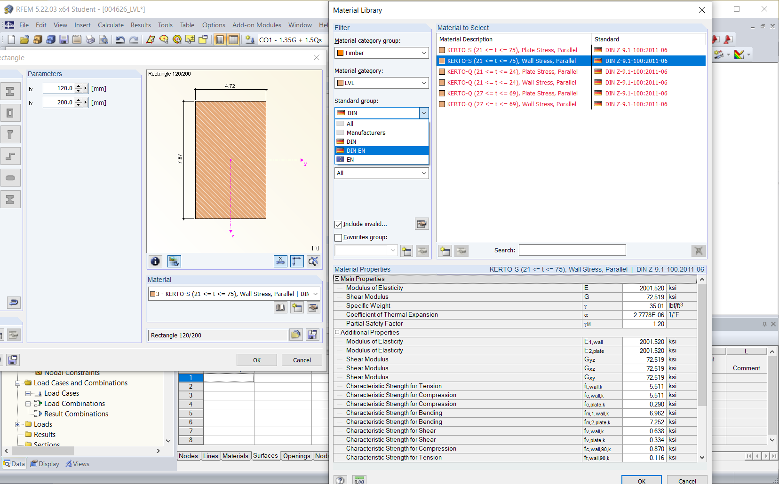Click the units and decimals 0.00 icon
Screen dimensions: 779x484
(359, 480)
